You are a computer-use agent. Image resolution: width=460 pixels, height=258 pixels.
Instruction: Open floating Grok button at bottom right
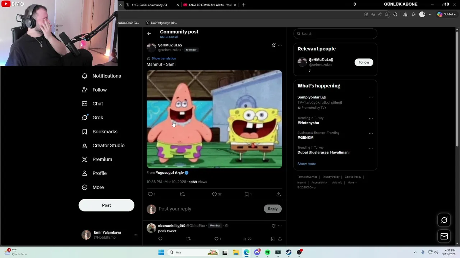444,220
